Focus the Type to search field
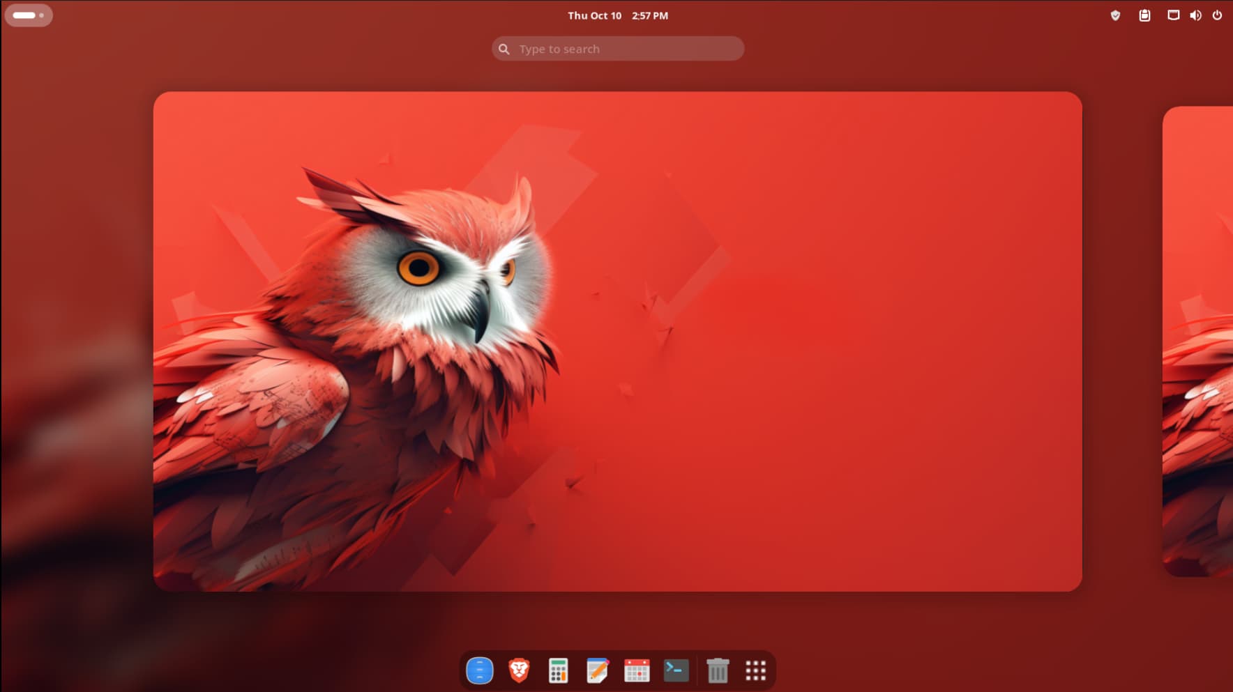Screen dimensions: 1233x692 [618, 49]
